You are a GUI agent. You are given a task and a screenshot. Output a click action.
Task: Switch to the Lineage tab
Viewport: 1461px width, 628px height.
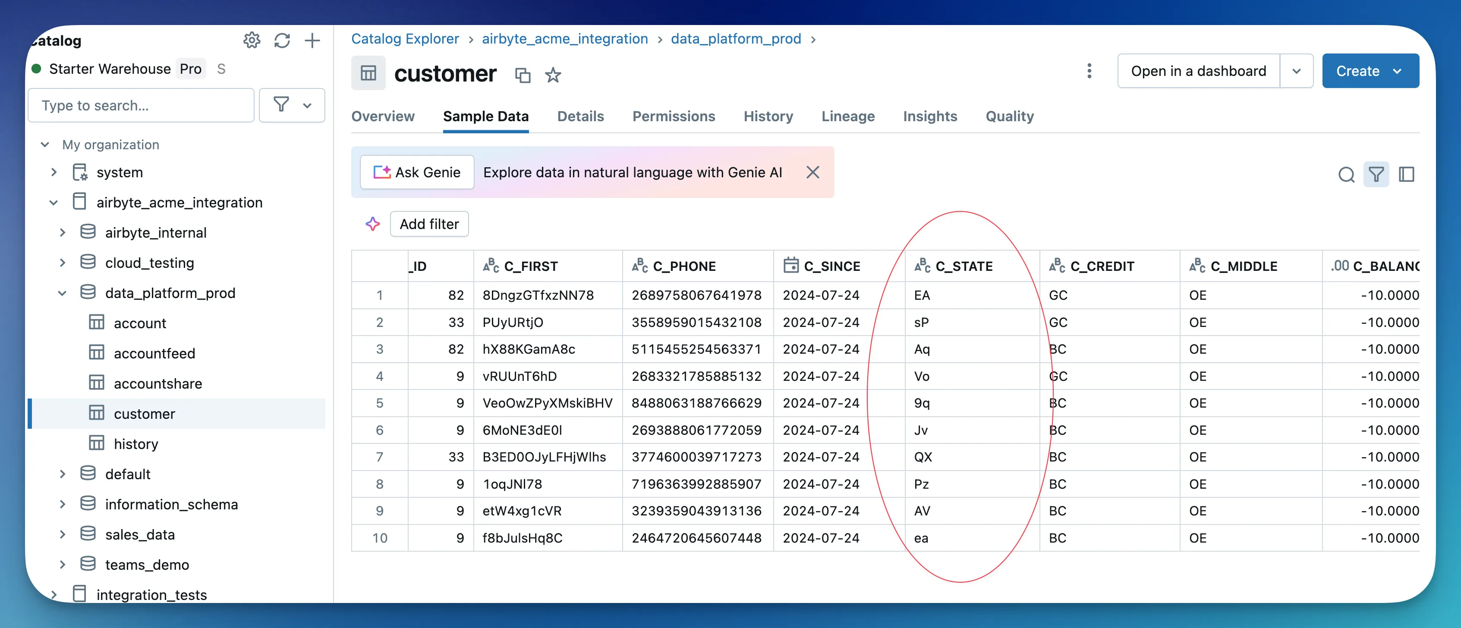click(847, 116)
